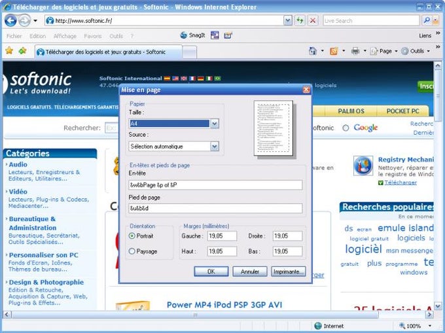
Task: Click the Droite margin field
Action: click(x=287, y=236)
